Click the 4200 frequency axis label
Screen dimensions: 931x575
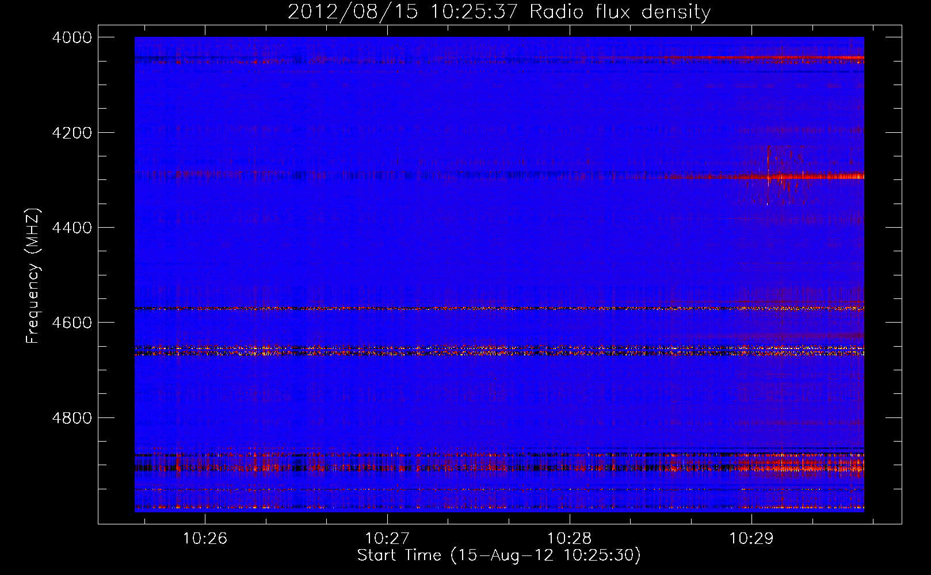click(71, 133)
